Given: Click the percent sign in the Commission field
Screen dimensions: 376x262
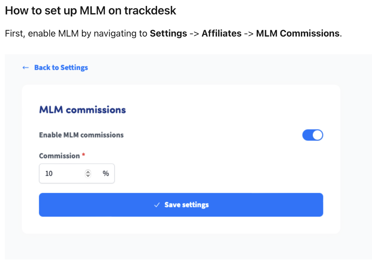Looking at the screenshot, I should coord(106,174).
